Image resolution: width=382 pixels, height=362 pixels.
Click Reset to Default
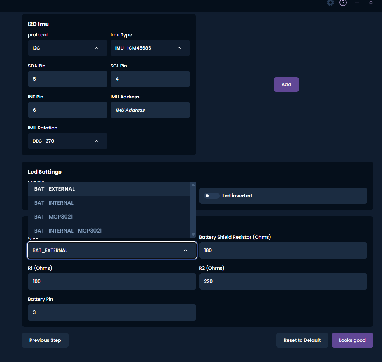(x=302, y=340)
